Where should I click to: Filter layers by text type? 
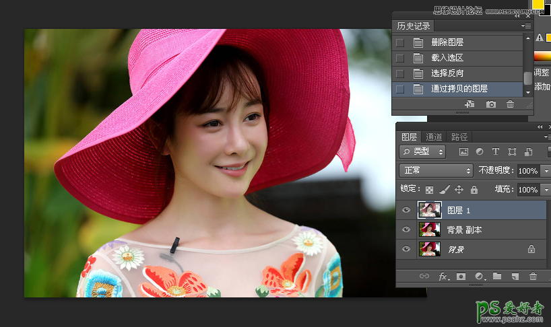(x=496, y=152)
